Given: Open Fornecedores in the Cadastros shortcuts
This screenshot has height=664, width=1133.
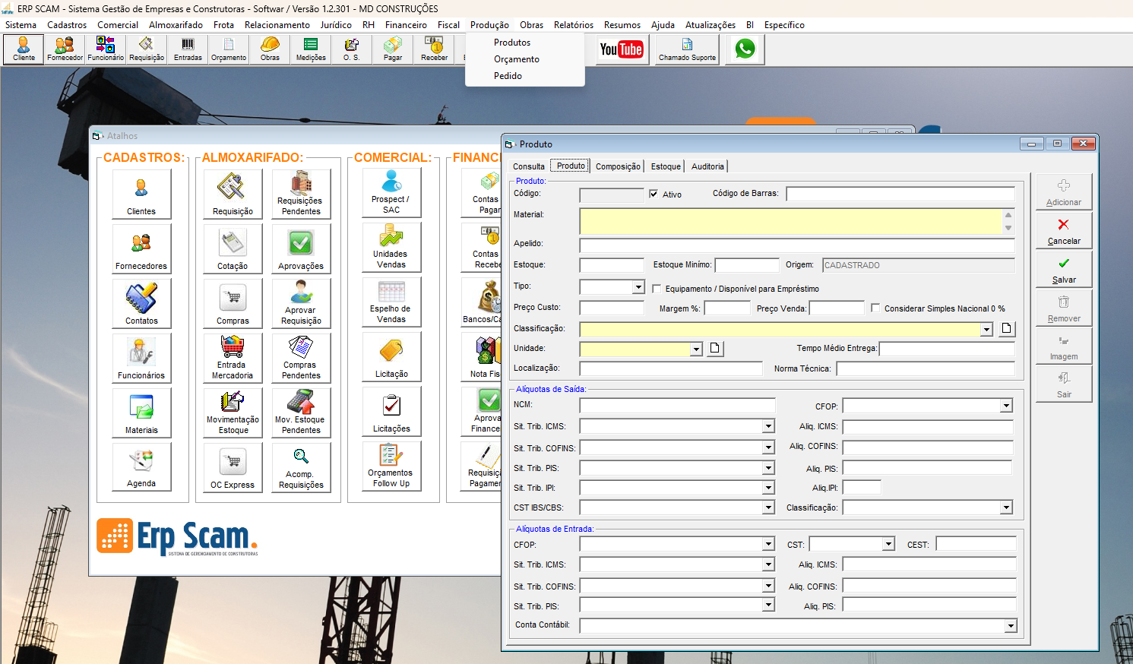Looking at the screenshot, I should [141, 248].
